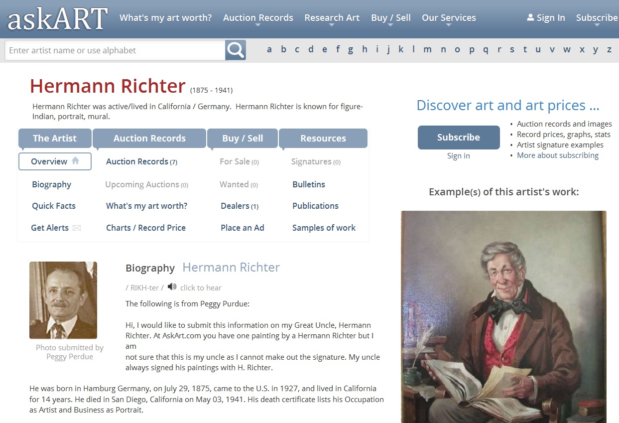
Task: Browse artists starting with letter h
Action: pos(365,49)
